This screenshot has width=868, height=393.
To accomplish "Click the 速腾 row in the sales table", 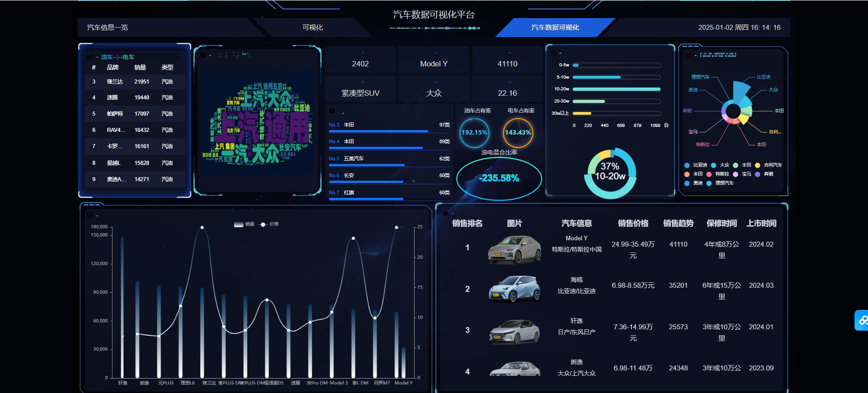I will pos(135,98).
